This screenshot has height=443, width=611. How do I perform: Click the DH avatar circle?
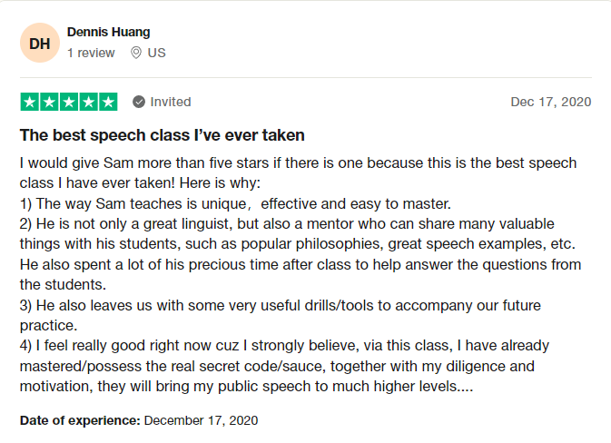40,43
